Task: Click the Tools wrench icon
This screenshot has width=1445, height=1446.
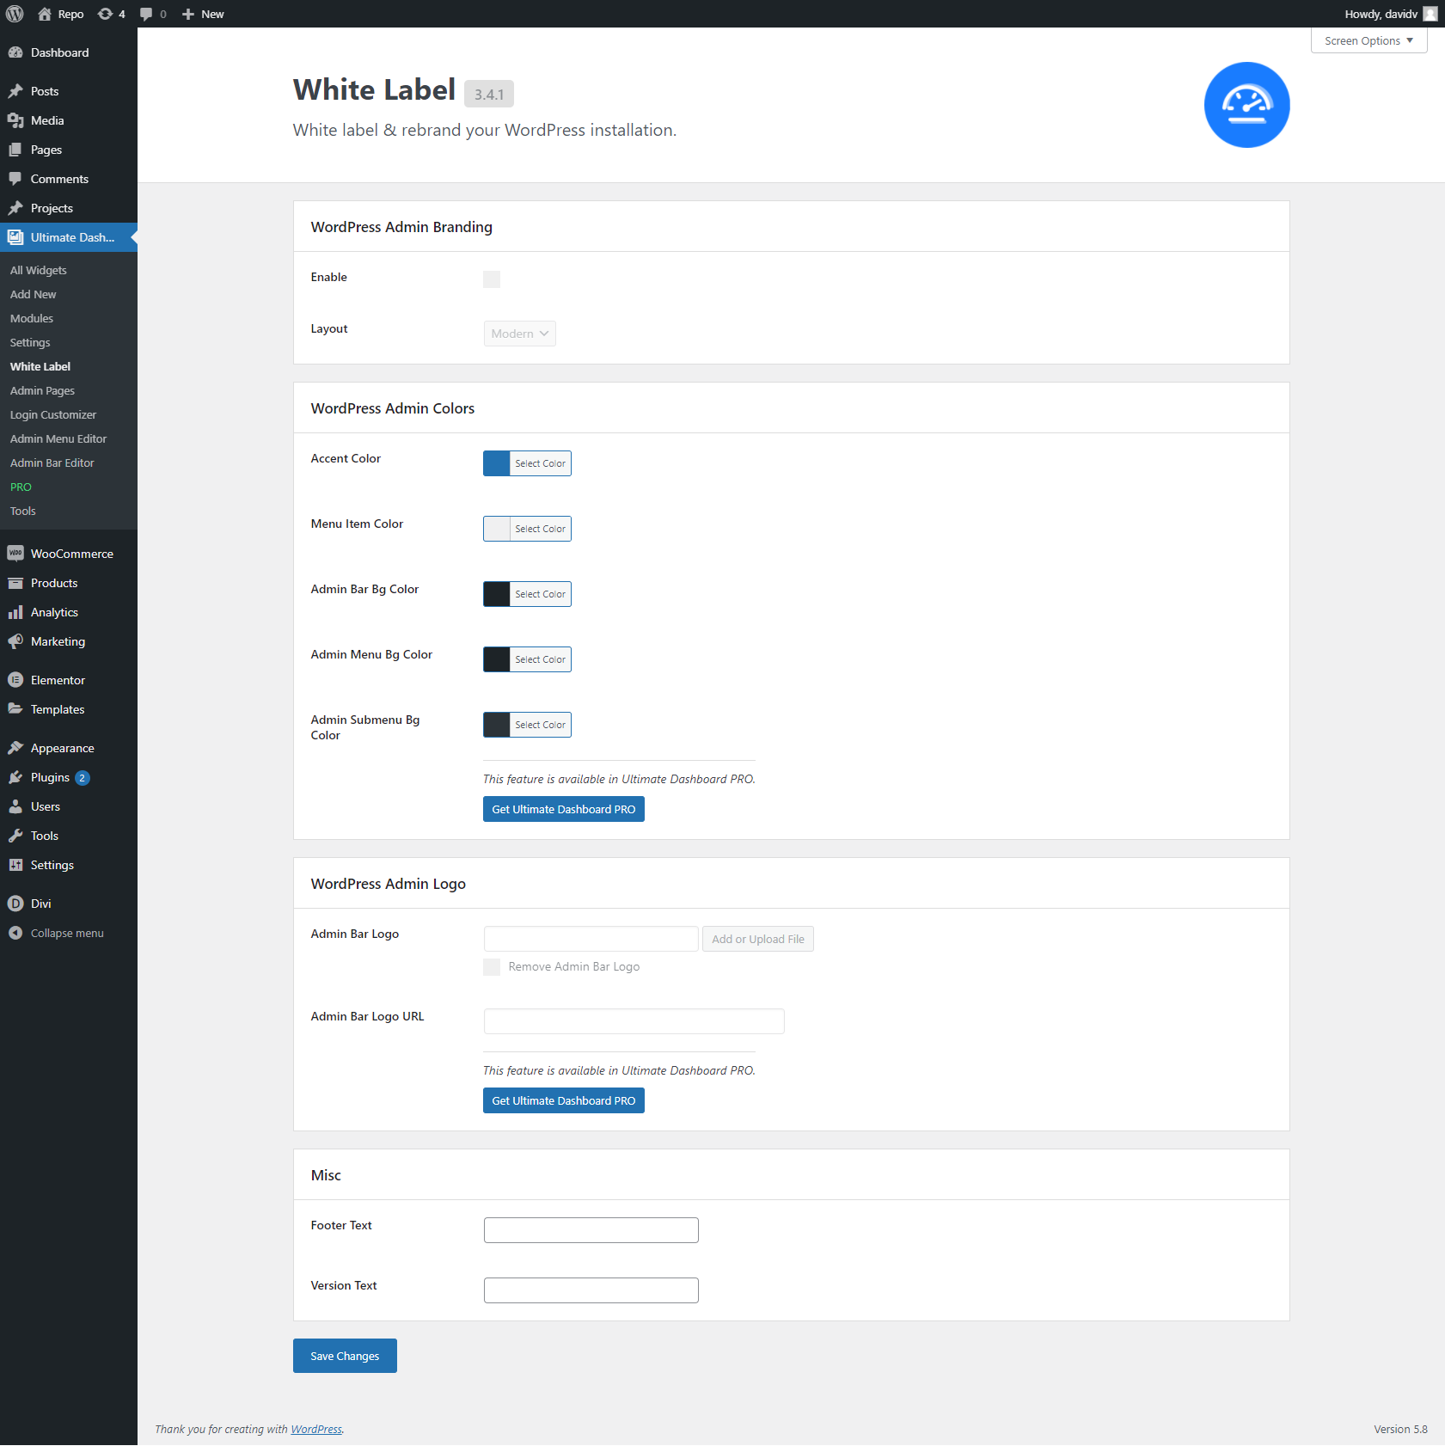Action: point(15,836)
